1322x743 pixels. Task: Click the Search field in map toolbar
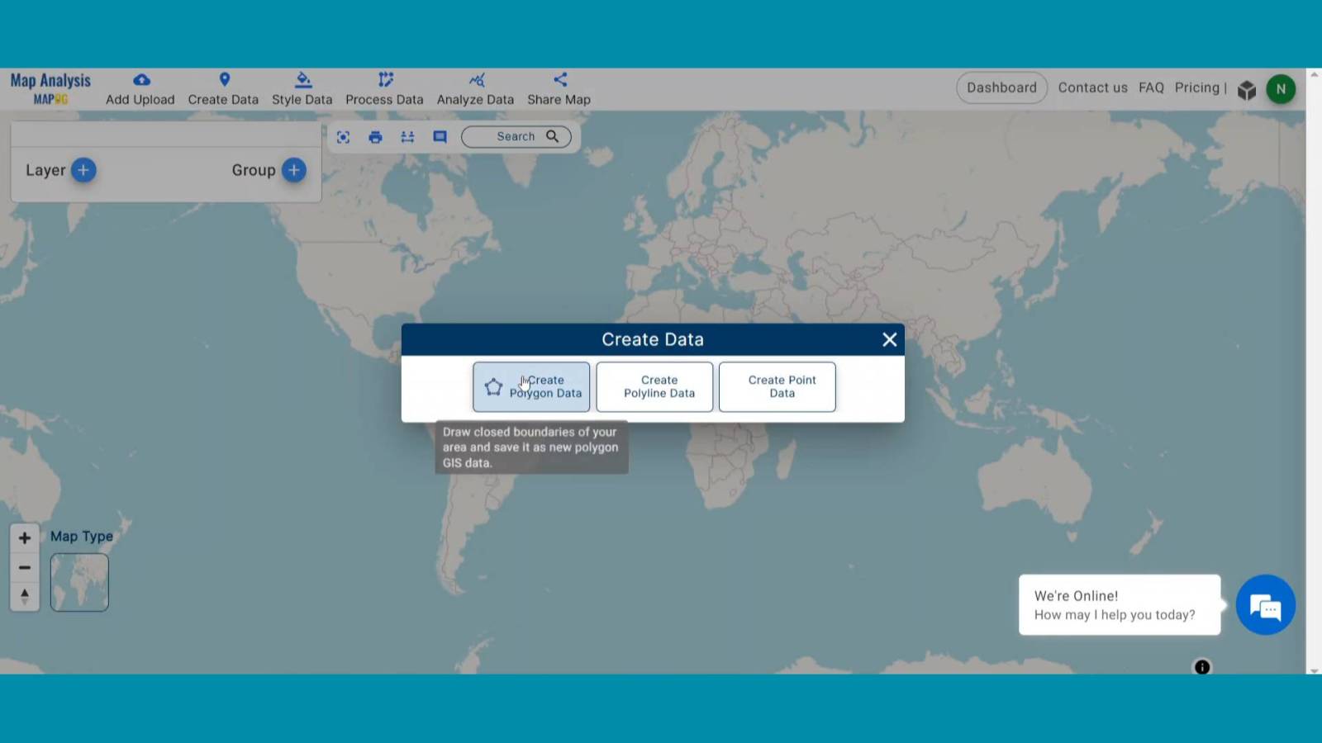click(516, 136)
